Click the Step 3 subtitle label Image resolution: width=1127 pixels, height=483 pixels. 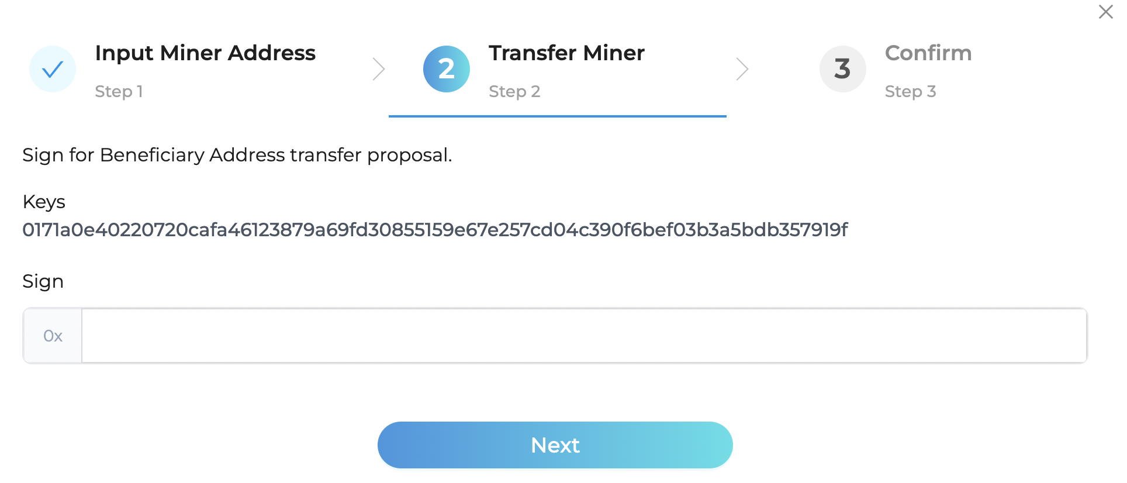[910, 91]
